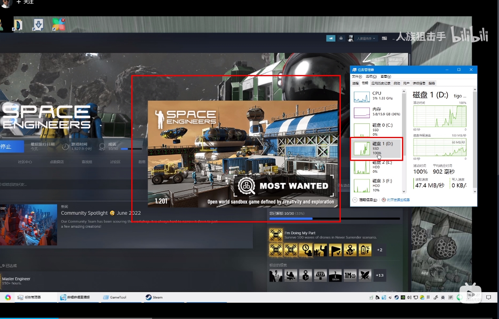
Task: Open the 查看(V) menu in Task Manager
Action: coord(386,77)
